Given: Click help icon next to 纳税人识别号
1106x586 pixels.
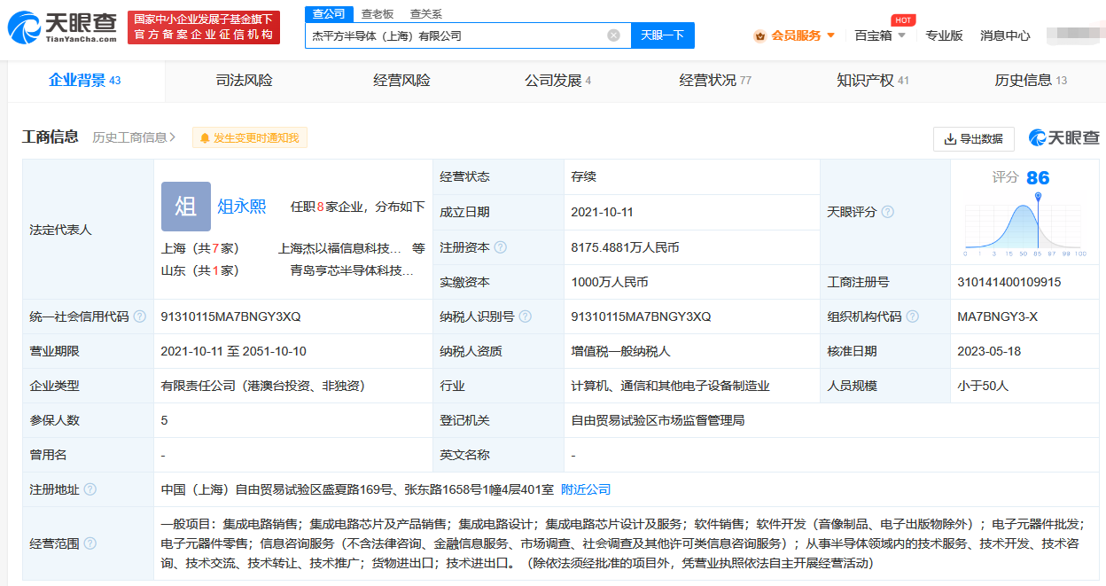Looking at the screenshot, I should click(526, 316).
